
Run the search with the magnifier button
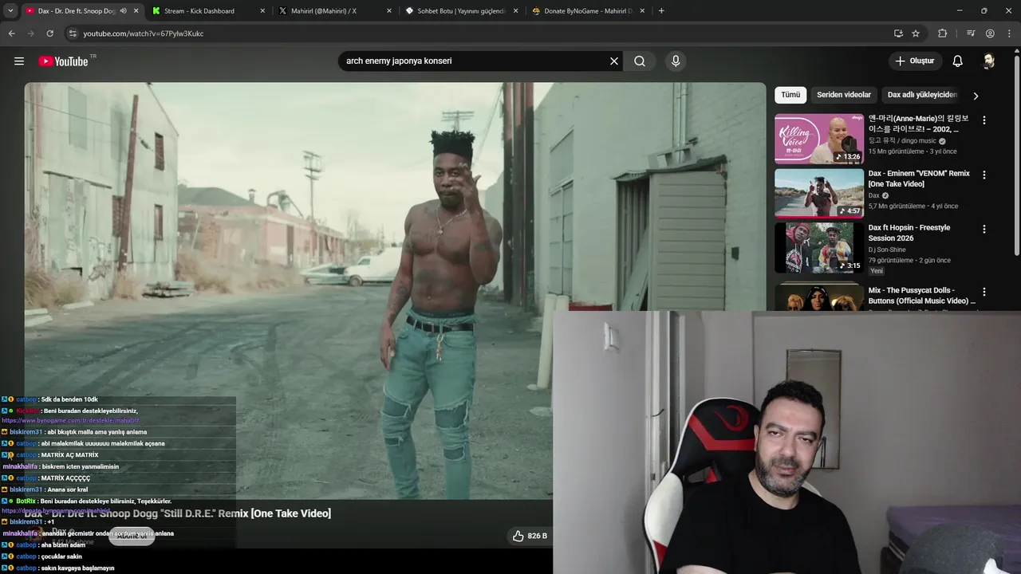coord(640,61)
